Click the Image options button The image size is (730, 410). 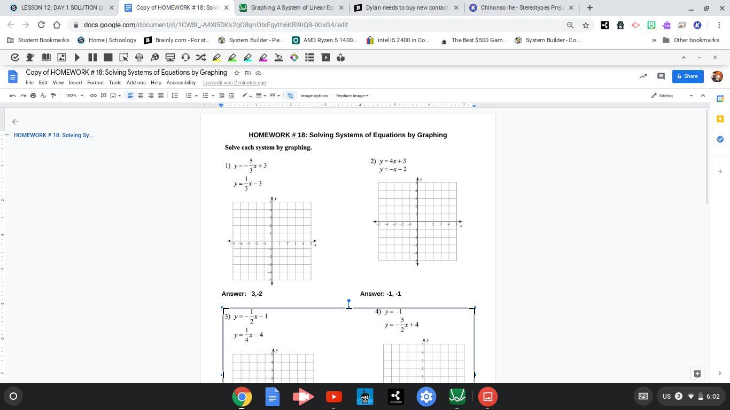point(314,96)
